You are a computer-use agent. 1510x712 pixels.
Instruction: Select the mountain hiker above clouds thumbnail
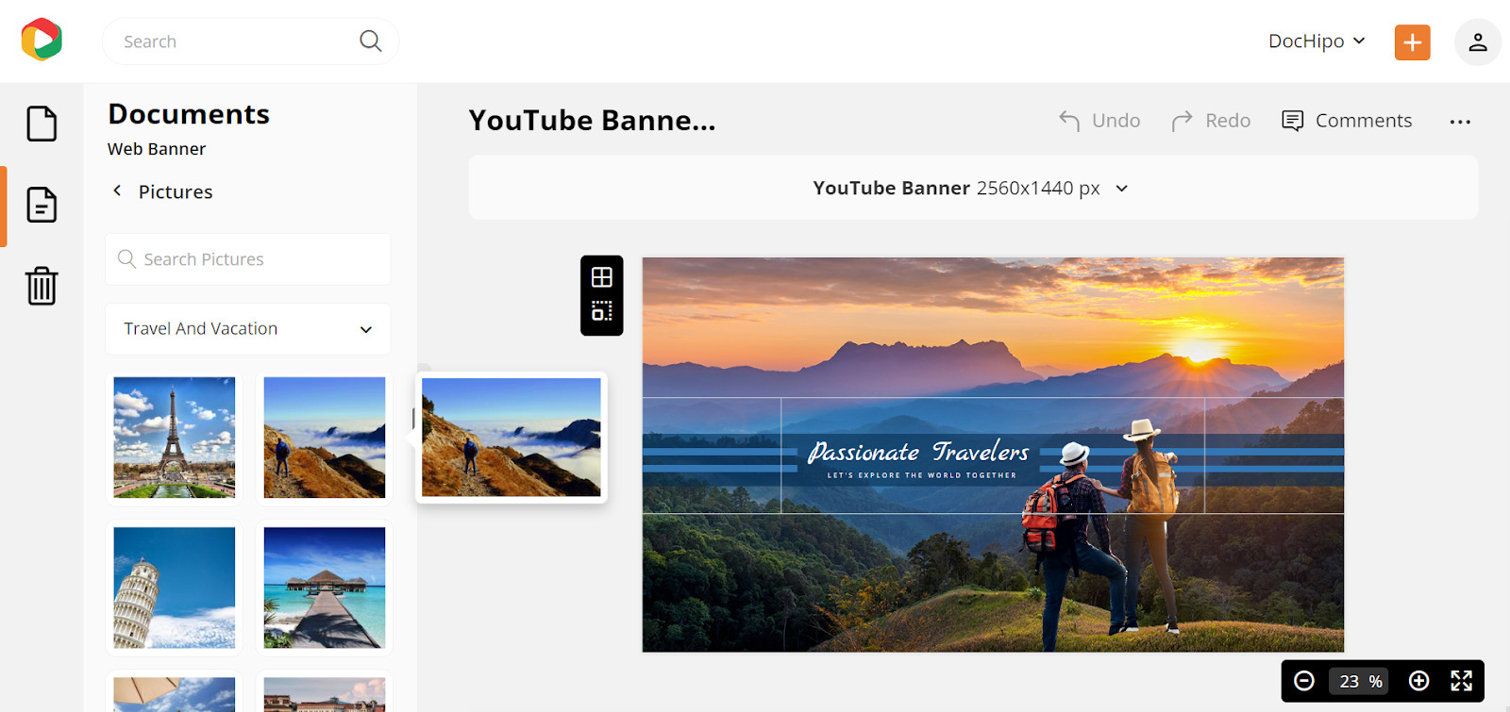pyautogui.click(x=325, y=438)
